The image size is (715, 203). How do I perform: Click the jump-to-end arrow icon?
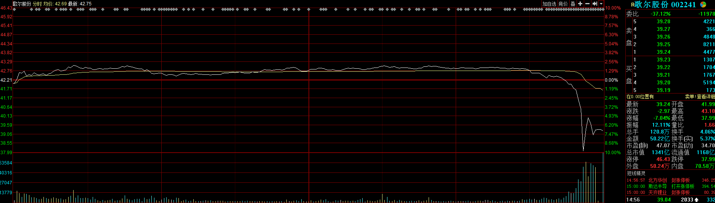click(594, 3)
